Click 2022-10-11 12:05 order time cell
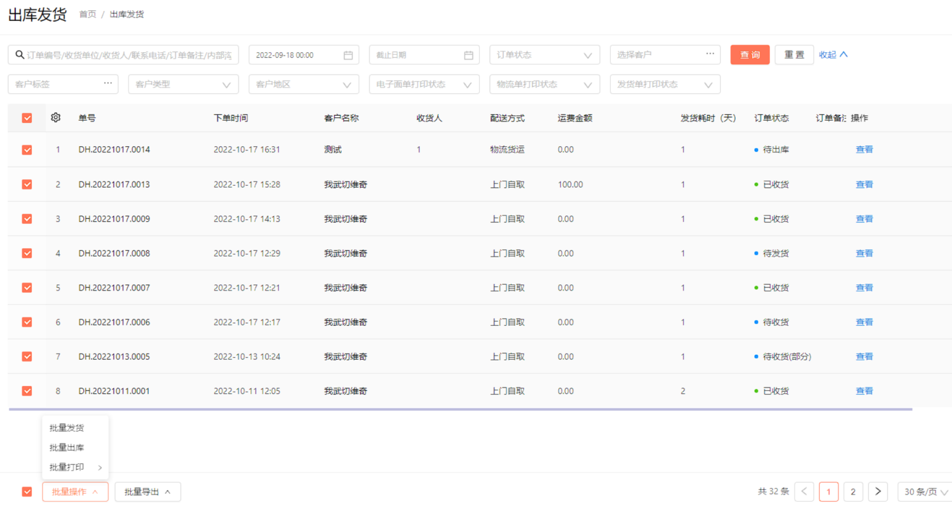Viewport: 952px width, 506px height. tap(246, 391)
